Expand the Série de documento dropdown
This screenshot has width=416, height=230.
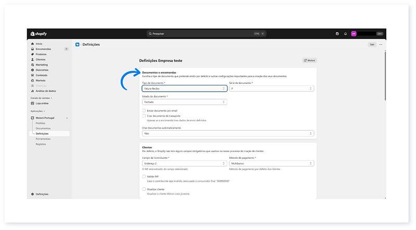[x=271, y=88]
